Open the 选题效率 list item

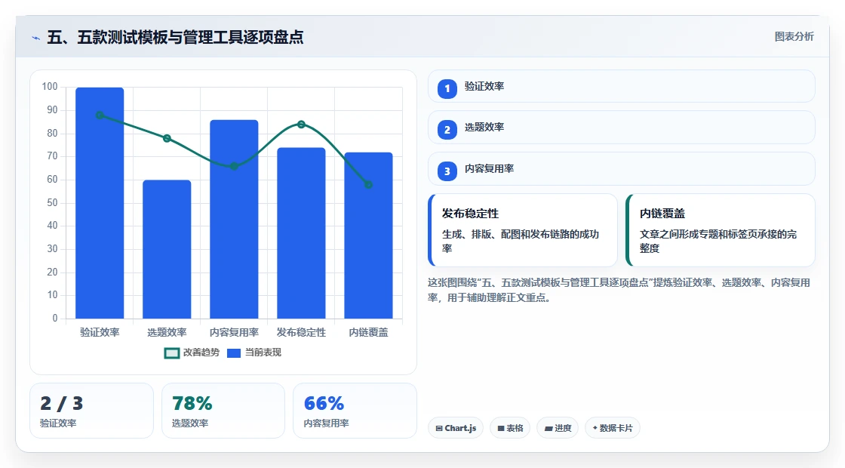point(622,128)
